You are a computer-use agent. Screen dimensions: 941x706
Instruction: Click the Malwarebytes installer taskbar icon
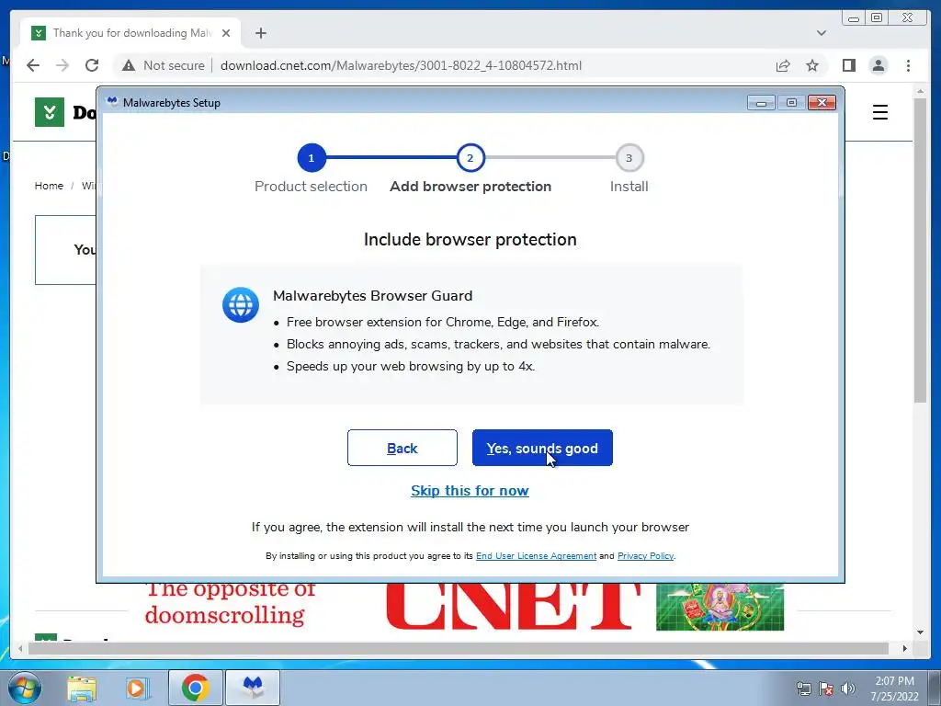coord(253,688)
